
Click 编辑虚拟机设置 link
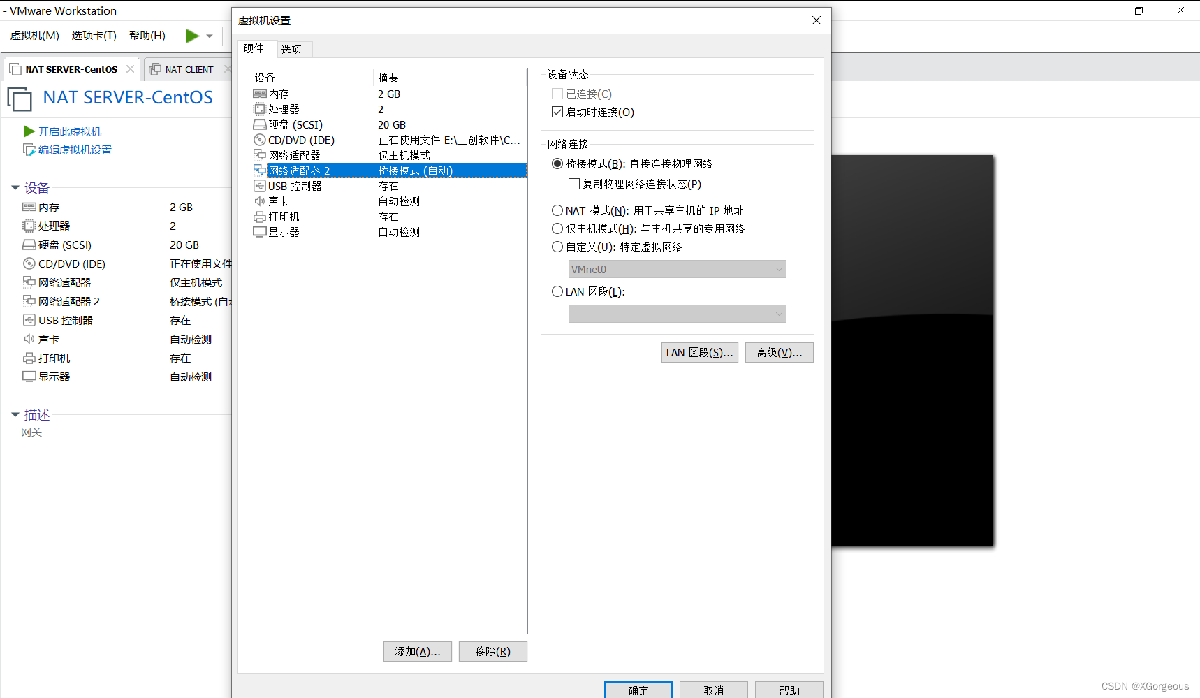(75, 150)
